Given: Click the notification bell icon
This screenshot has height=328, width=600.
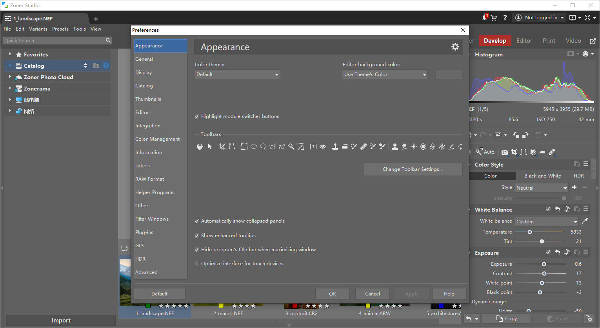Looking at the screenshot, I should [485, 18].
